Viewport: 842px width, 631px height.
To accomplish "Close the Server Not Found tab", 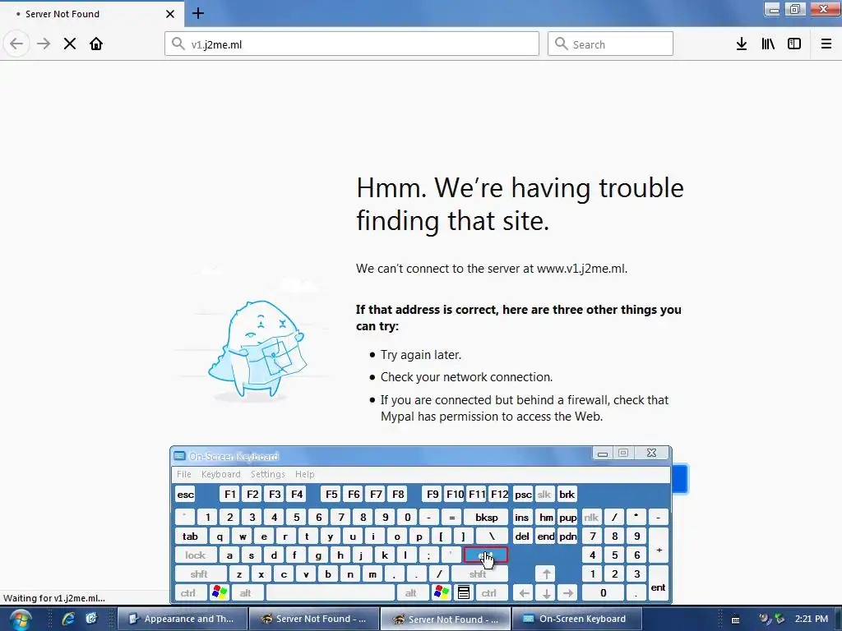I will pyautogui.click(x=170, y=14).
